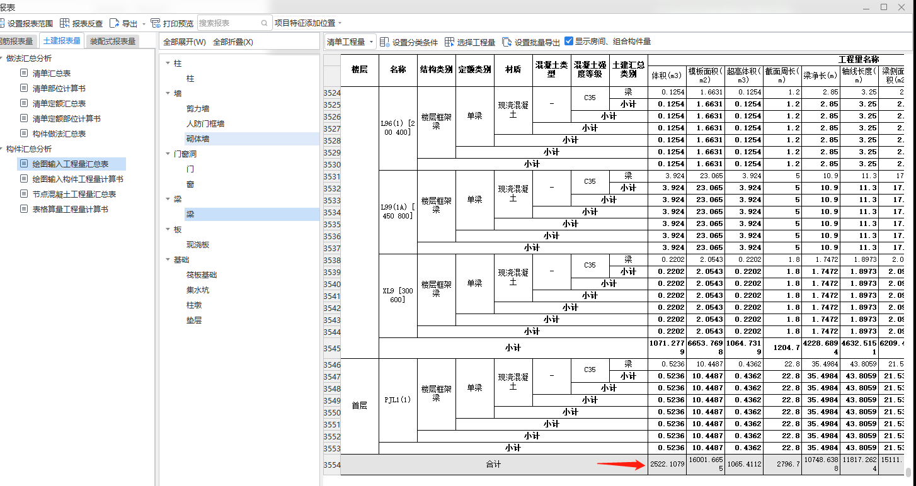This screenshot has width=916, height=486.
Task: Click the 设置分类条件 icon
Action: click(385, 42)
